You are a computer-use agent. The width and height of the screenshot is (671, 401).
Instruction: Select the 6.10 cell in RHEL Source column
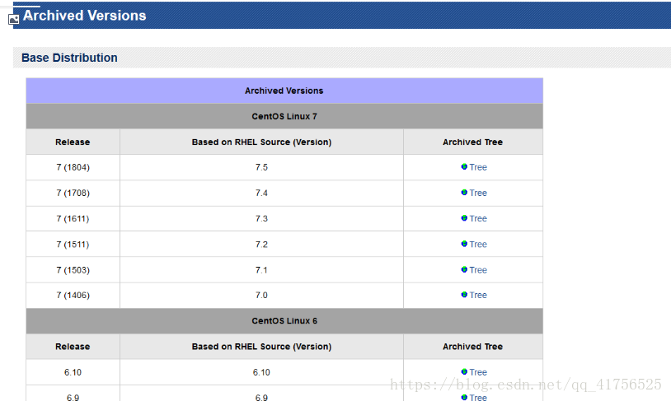pos(261,372)
